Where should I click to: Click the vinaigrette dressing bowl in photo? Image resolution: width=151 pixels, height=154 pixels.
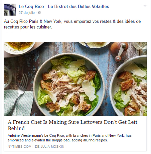20,48
